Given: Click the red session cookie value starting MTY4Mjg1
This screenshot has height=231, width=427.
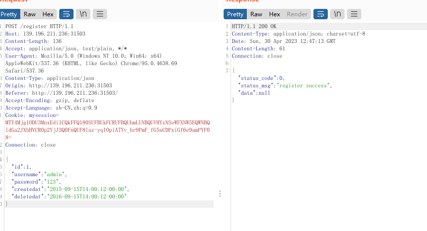Looking at the screenshot, I should pyautogui.click(x=108, y=130).
